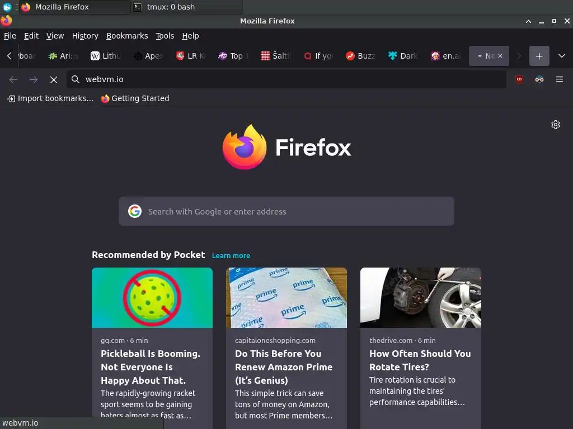Open the Pocket Learn more link

pos(231,255)
